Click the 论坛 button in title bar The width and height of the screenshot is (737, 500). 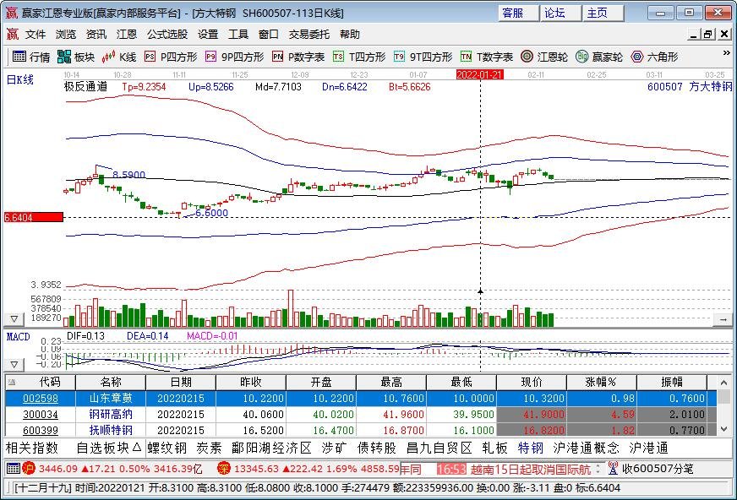click(x=560, y=14)
